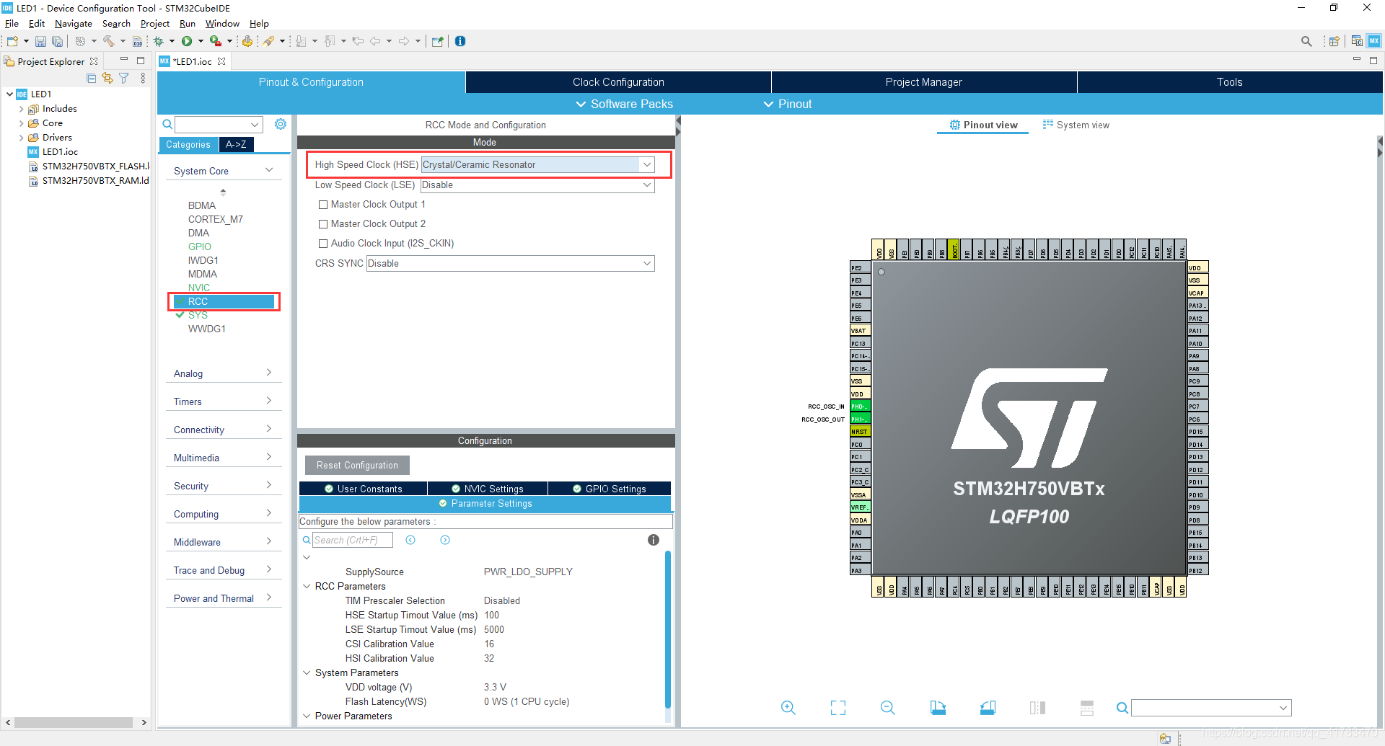Zoom in on the chip pinout view
This screenshot has height=746, width=1385.
pos(788,708)
